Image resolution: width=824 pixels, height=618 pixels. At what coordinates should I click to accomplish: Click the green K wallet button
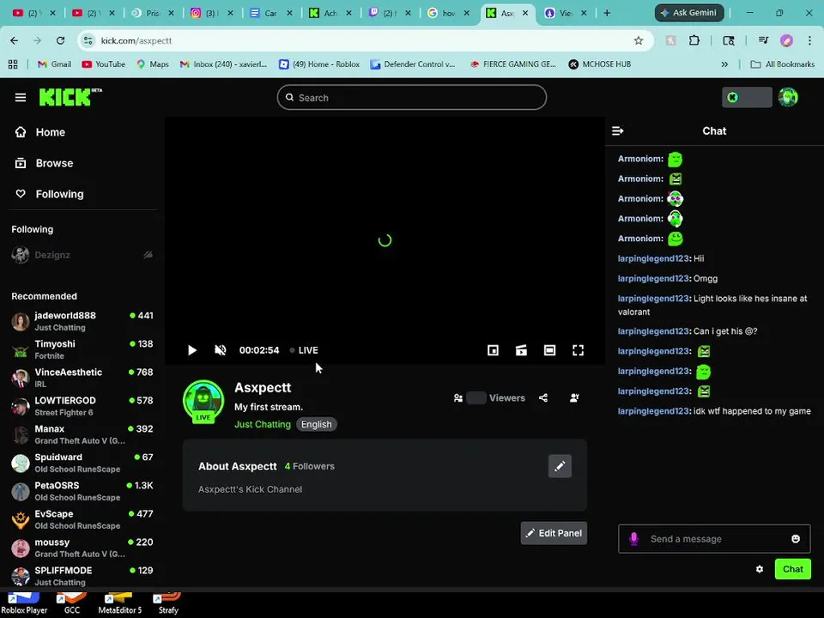(x=747, y=97)
